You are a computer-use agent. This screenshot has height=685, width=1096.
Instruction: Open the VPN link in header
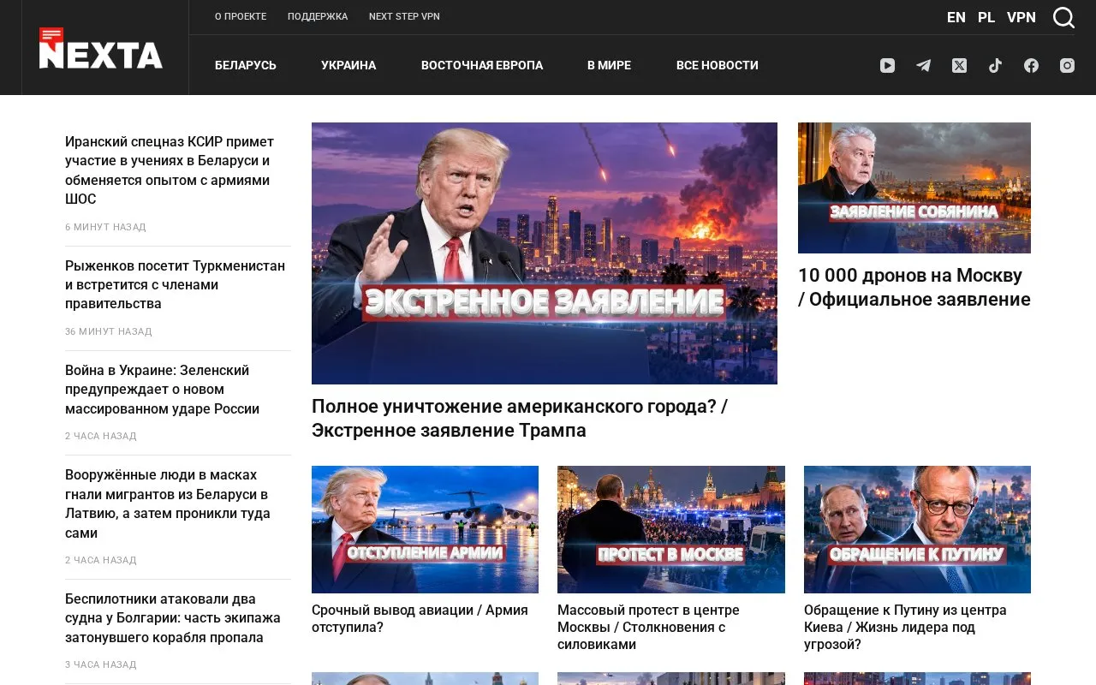point(1022,17)
